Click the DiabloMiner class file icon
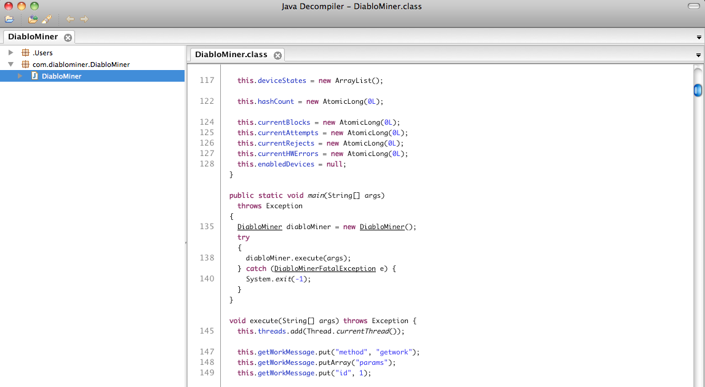 click(34, 76)
